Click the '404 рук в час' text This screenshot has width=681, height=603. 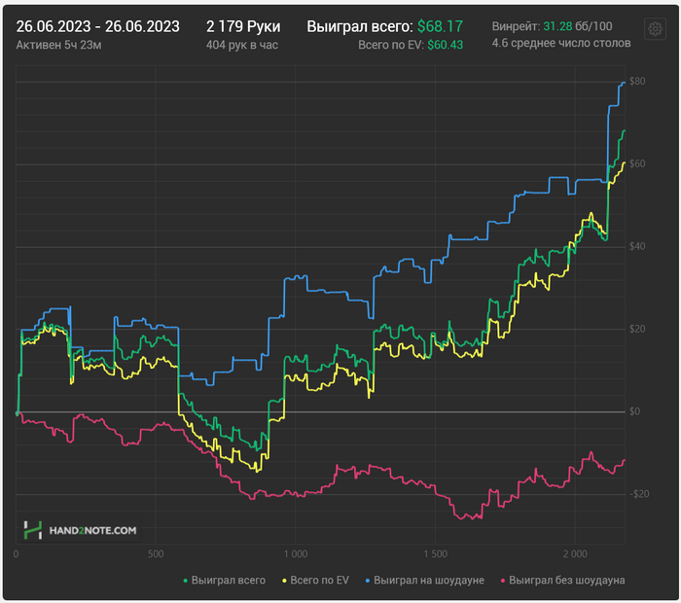click(x=242, y=45)
